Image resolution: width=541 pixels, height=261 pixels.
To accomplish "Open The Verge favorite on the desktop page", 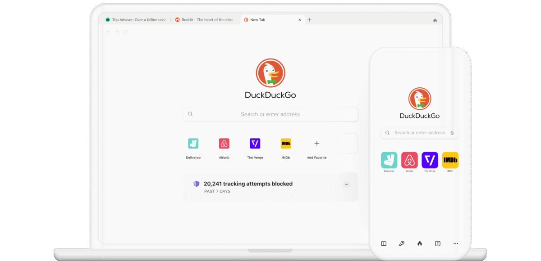I will 255,144.
